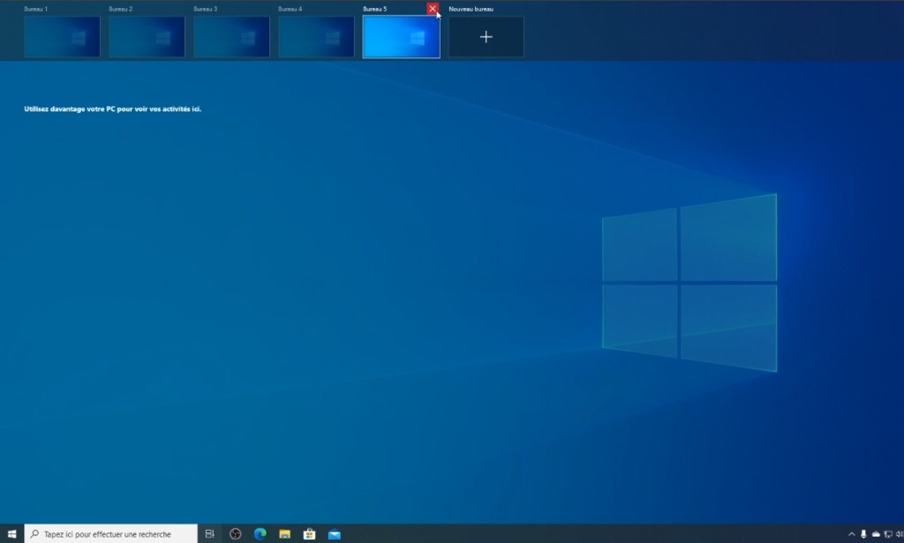Click the microphone icon in system tray
Viewport: 904px width, 543px height.
coord(863,533)
